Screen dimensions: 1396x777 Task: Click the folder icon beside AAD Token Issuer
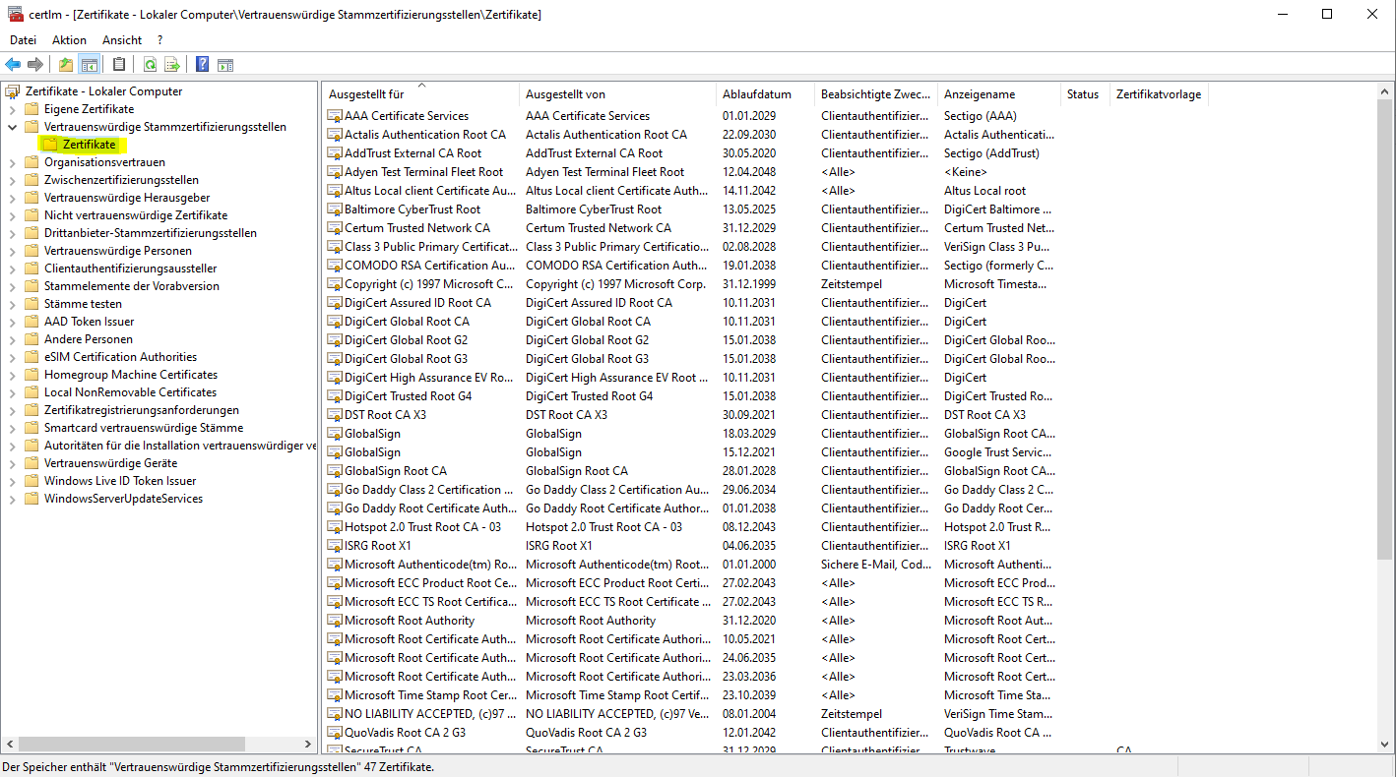click(x=32, y=322)
